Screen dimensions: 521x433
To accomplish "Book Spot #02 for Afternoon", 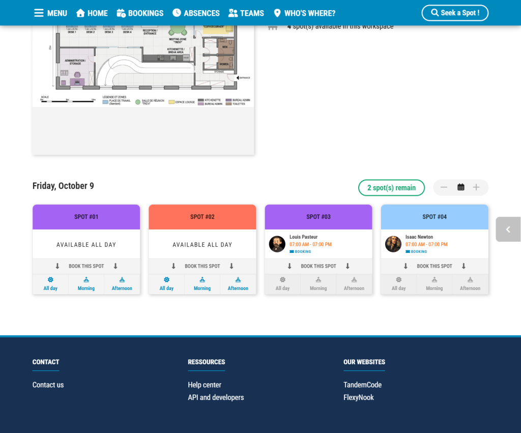I will pos(238,284).
